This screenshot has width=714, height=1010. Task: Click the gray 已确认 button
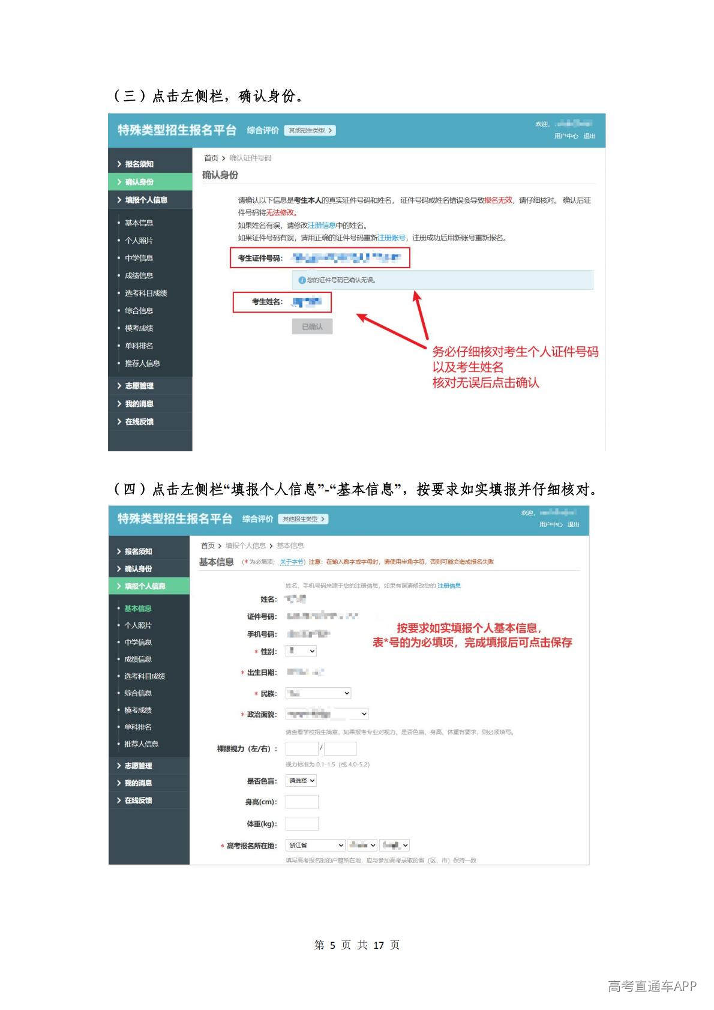tap(312, 326)
